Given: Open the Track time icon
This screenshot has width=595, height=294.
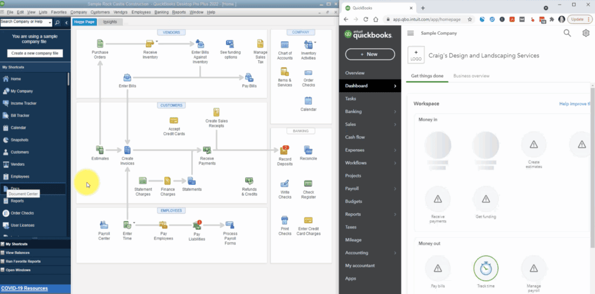Looking at the screenshot, I should pyautogui.click(x=486, y=268).
